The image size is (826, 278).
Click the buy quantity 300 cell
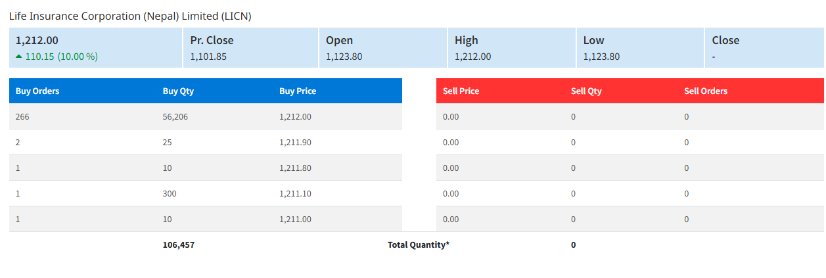[x=170, y=193]
